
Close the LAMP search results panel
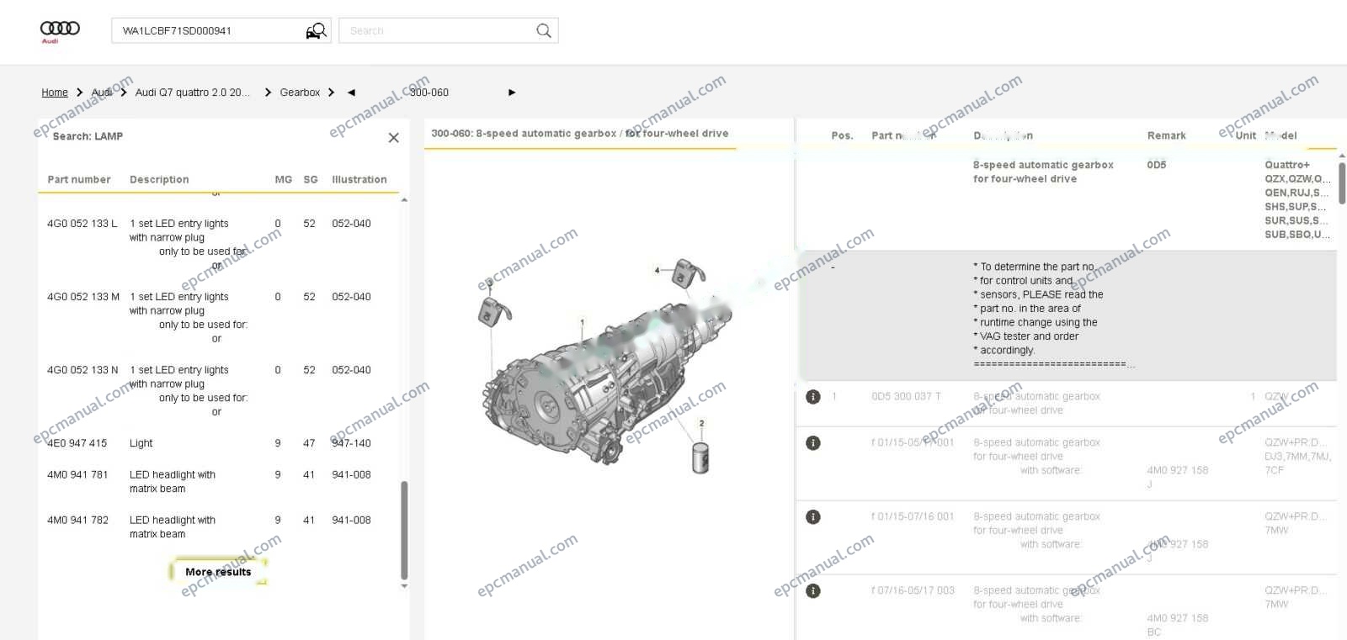click(393, 137)
